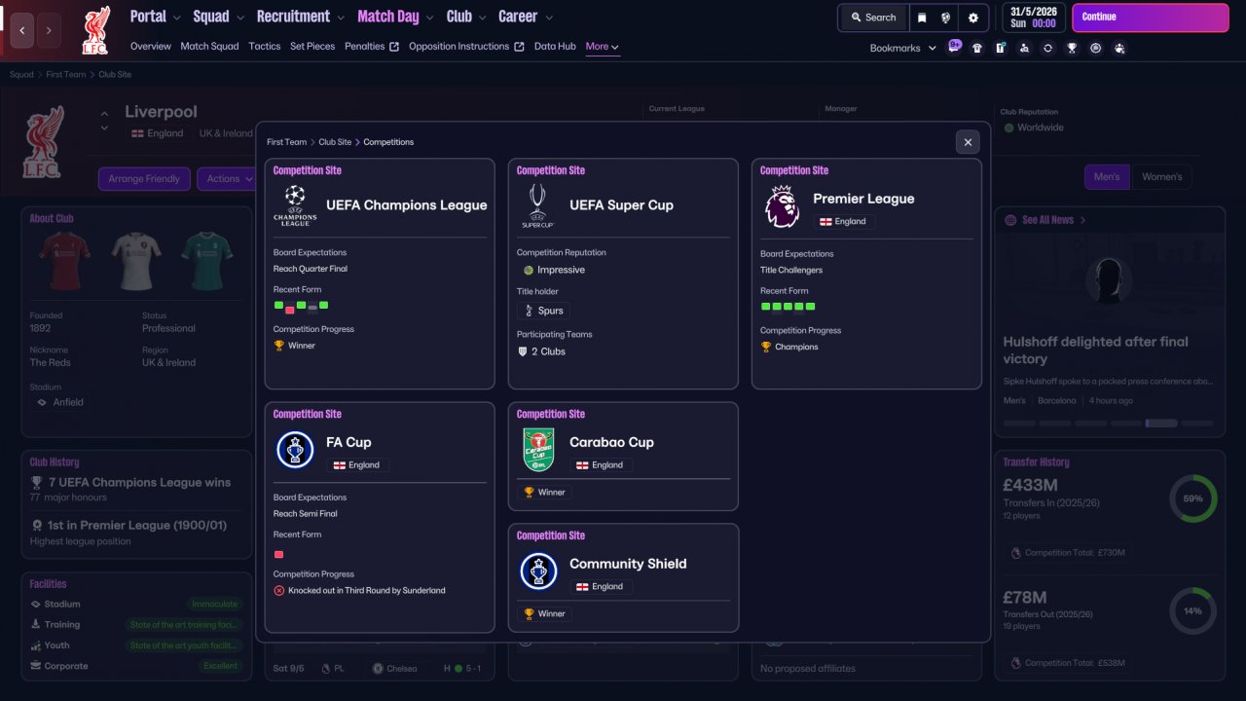This screenshot has height=701, width=1246.
Task: Click the player search icon in bookmarks bar
Action: tap(1024, 48)
